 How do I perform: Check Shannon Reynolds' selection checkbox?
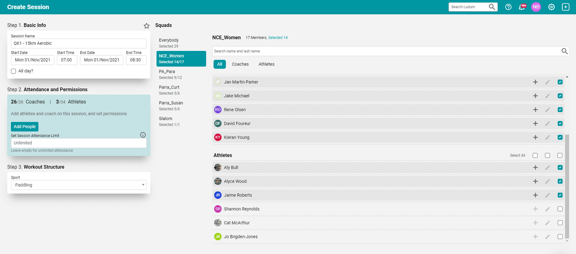560,209
